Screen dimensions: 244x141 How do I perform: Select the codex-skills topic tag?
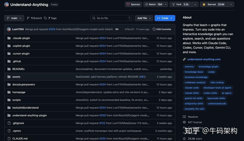pos(210,93)
